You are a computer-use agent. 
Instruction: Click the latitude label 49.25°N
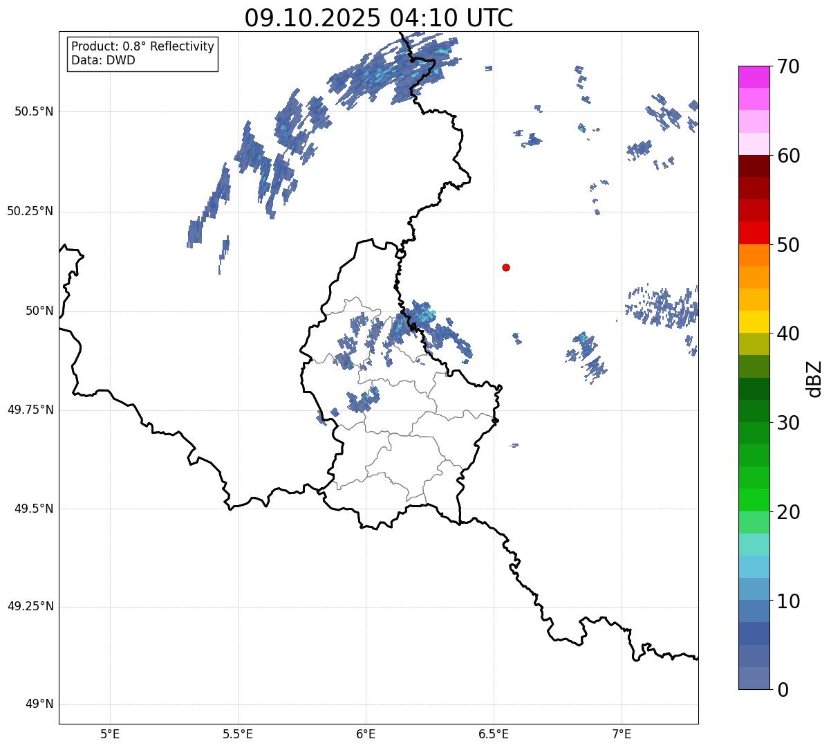click(30, 607)
